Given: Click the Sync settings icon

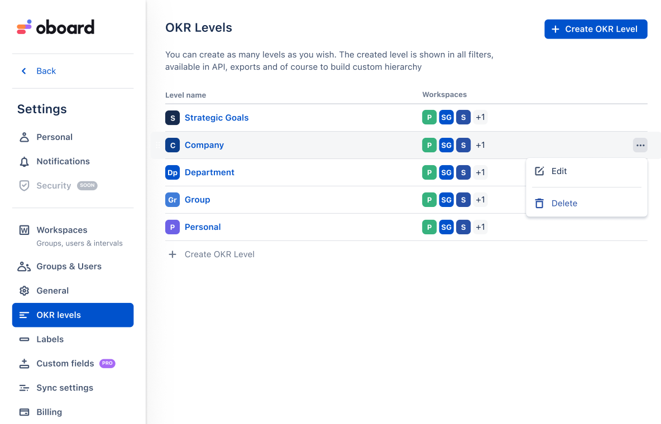Looking at the screenshot, I should [x=25, y=388].
